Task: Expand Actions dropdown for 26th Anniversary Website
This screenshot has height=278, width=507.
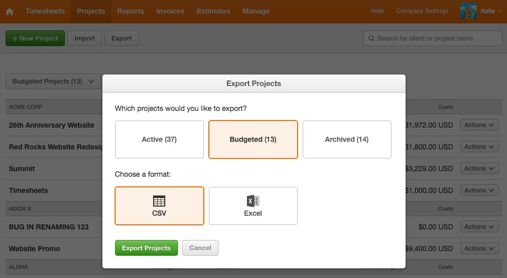Action: 479,125
